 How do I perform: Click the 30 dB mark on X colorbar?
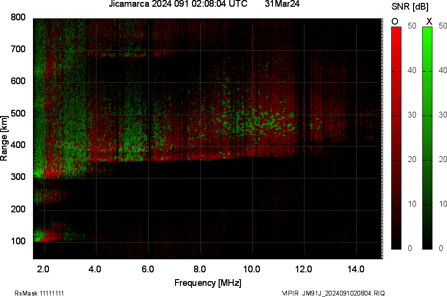coord(443,116)
